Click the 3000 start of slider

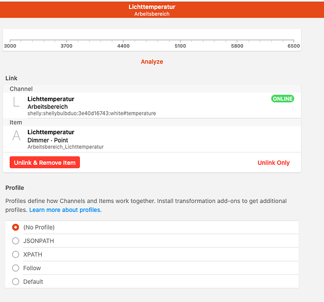tap(10, 40)
